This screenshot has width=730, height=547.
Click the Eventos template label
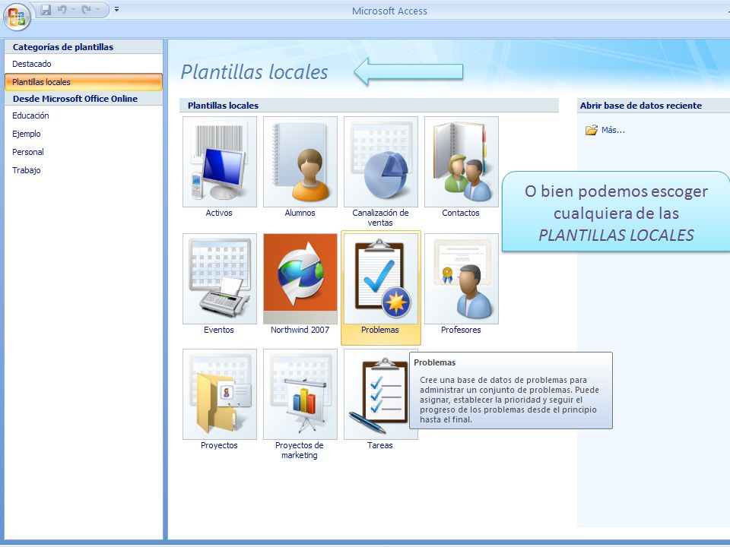tap(219, 330)
